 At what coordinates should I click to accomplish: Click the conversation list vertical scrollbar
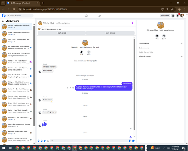click(x=34, y=76)
